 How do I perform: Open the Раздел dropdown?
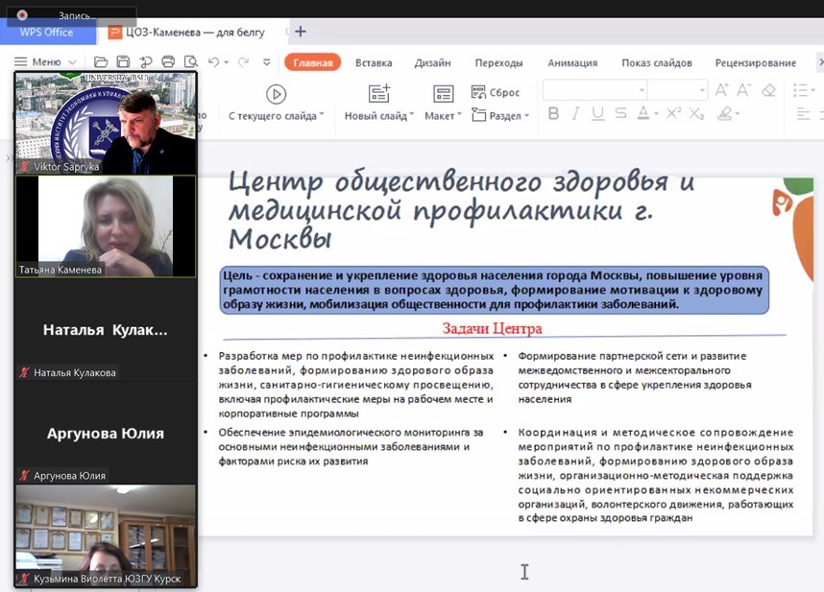coord(500,116)
